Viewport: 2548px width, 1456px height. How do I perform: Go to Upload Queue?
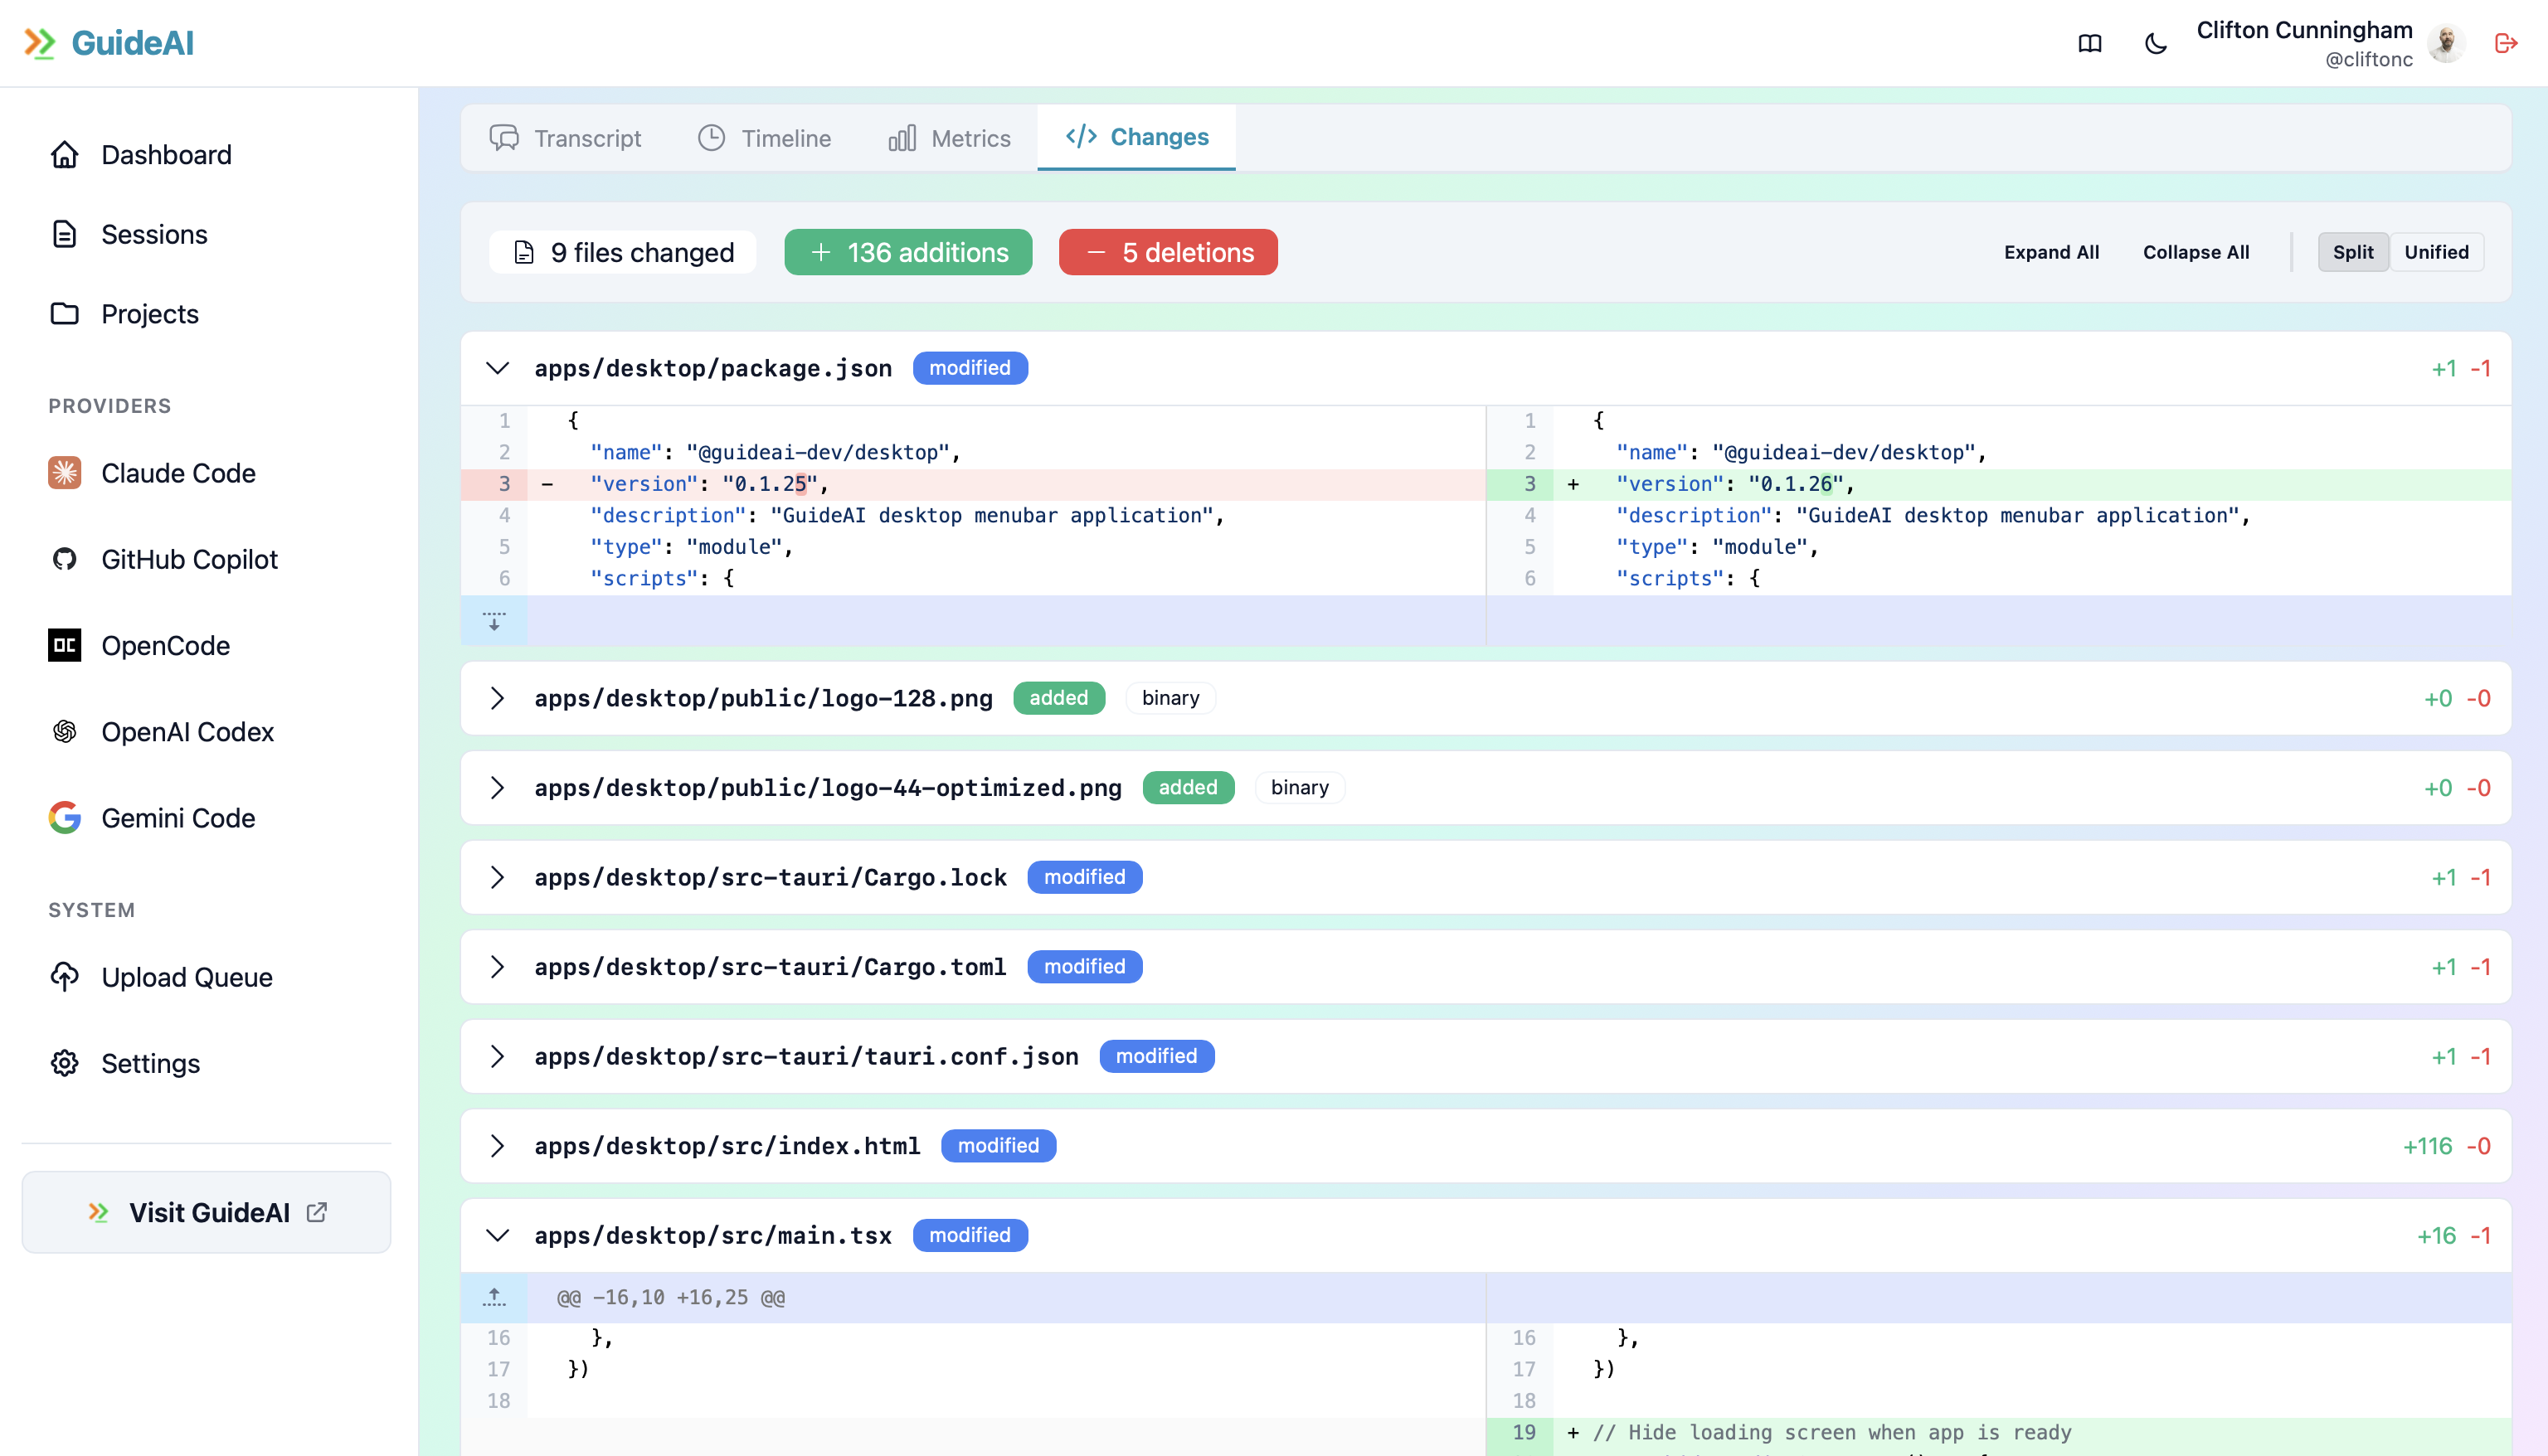(186, 977)
